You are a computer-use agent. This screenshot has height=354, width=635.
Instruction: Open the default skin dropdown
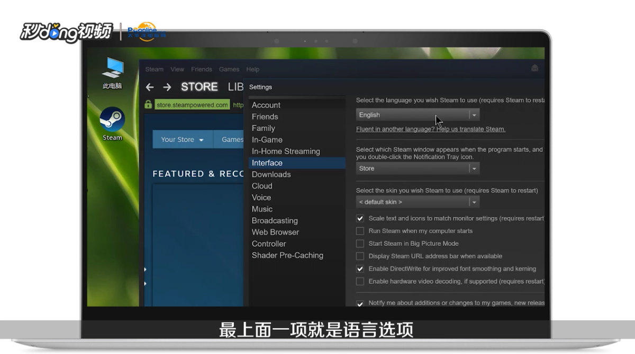point(418,201)
